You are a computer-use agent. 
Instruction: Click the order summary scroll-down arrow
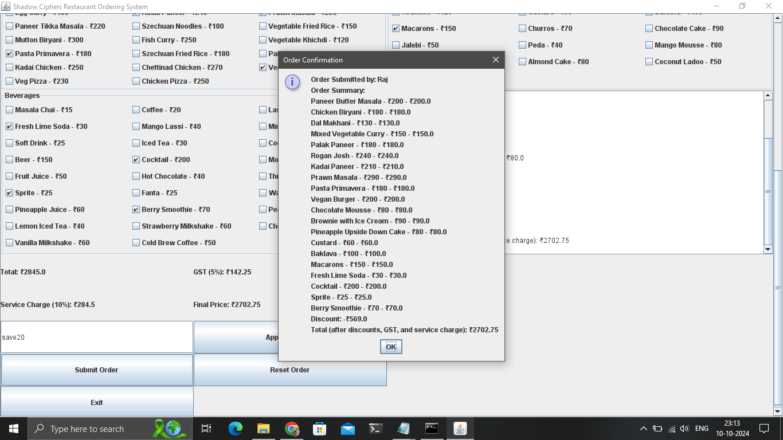coord(768,249)
